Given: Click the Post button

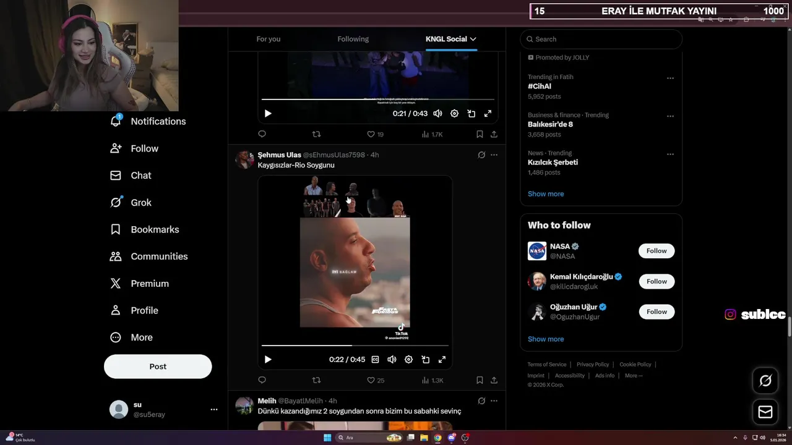Looking at the screenshot, I should (158, 367).
